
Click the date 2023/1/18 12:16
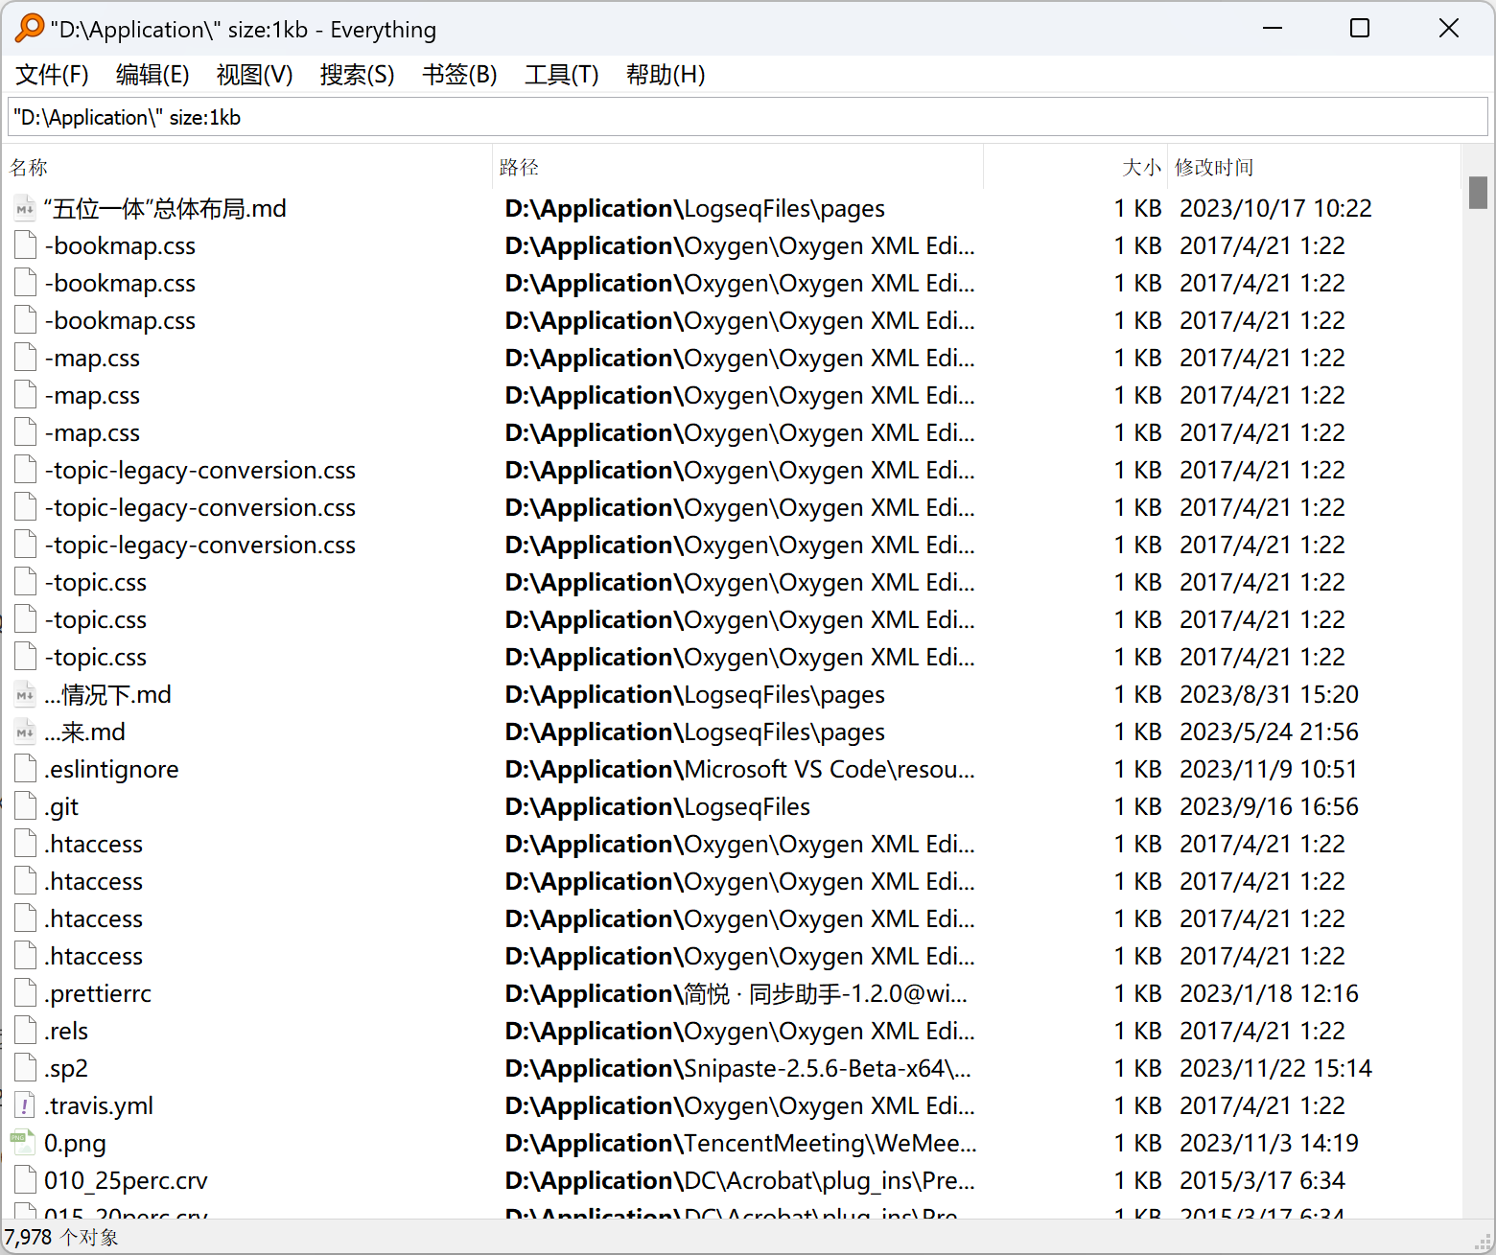pos(1269,994)
